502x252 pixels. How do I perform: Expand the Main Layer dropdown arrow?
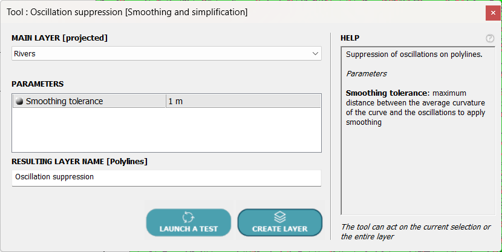click(x=315, y=54)
